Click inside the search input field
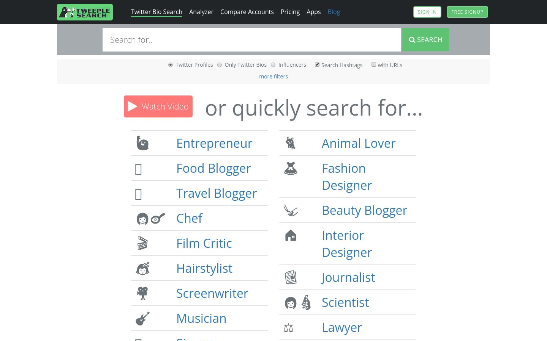The height and width of the screenshot is (341, 547). click(x=251, y=39)
